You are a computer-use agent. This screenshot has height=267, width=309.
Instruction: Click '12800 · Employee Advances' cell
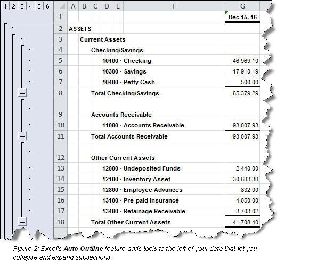[142, 190]
